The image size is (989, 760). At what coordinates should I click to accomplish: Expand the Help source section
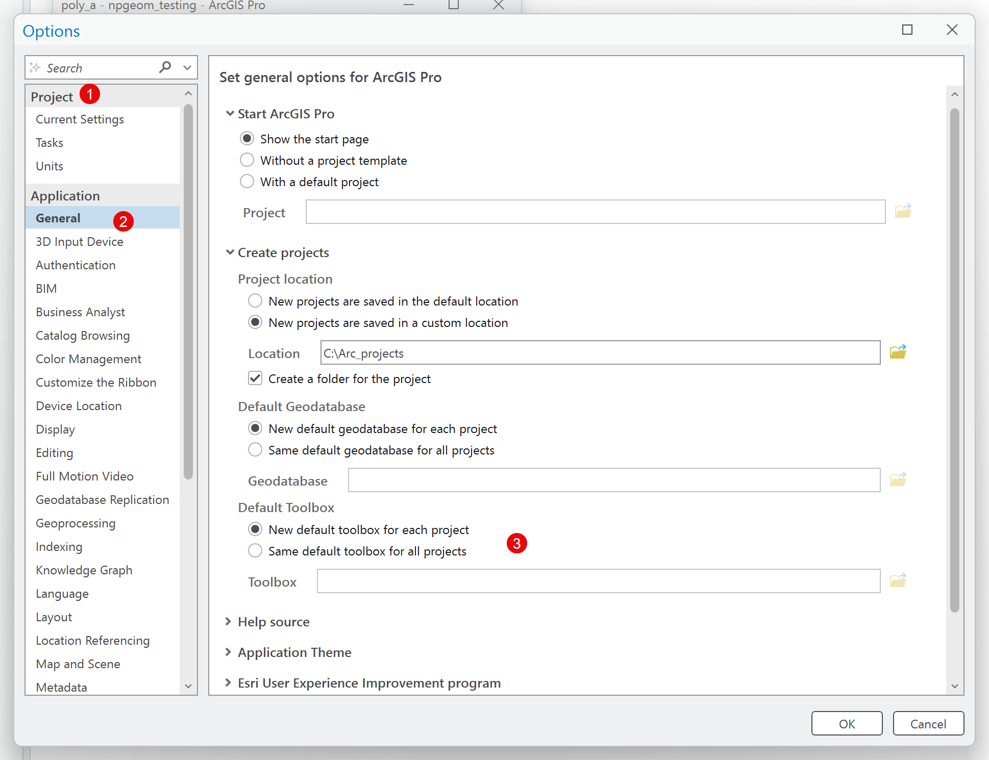[x=228, y=621]
